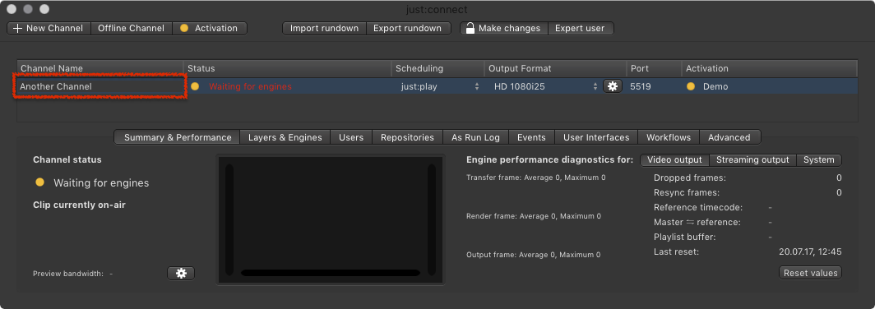The height and width of the screenshot is (309, 875).
Task: Open the Advanced tab
Action: pyautogui.click(x=729, y=137)
